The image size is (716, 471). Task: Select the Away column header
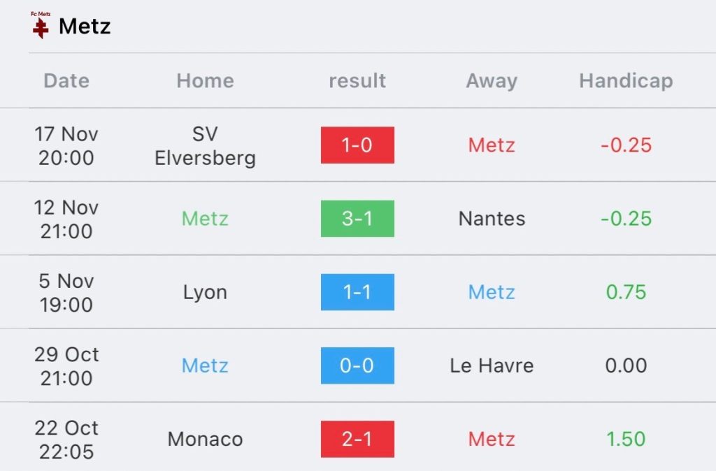[492, 81]
